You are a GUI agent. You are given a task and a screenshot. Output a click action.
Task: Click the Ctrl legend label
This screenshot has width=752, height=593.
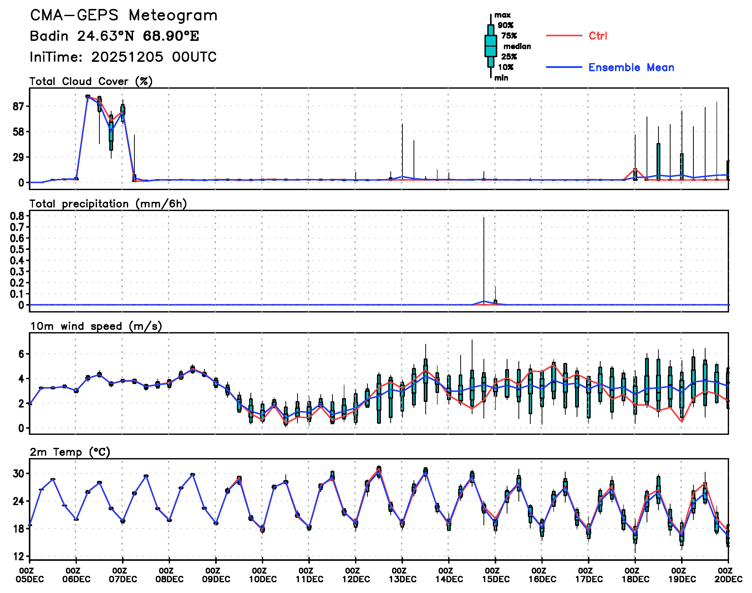click(598, 36)
